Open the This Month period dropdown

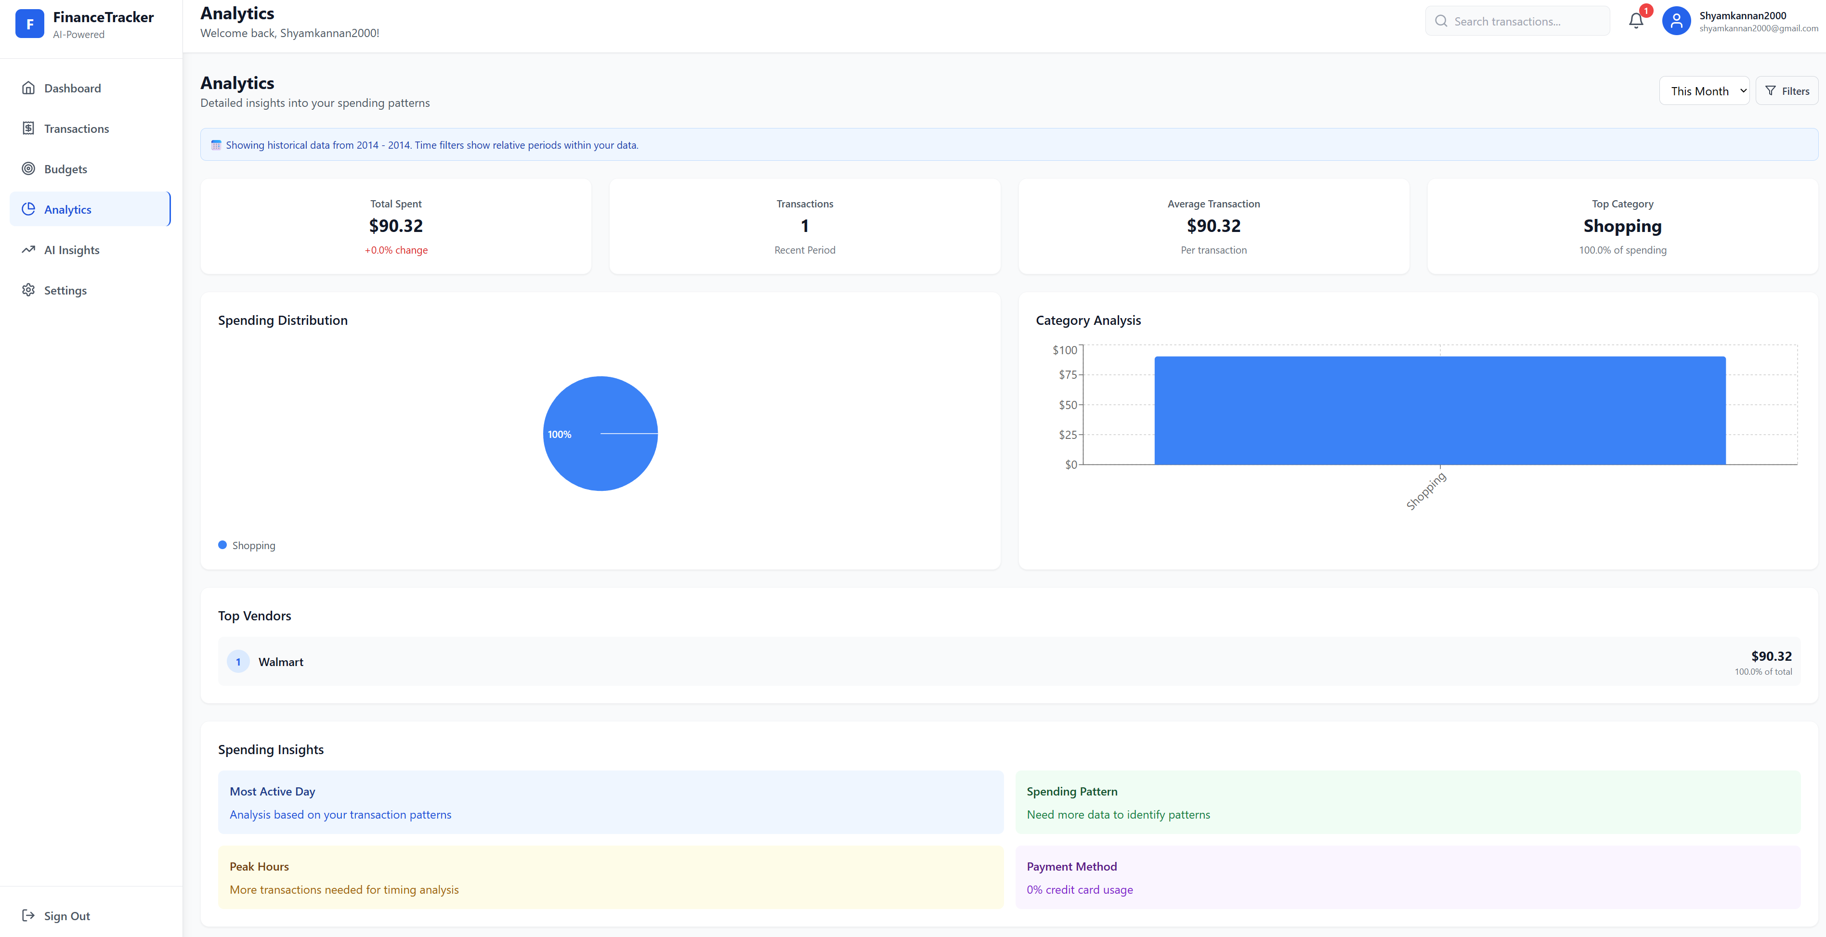click(1703, 90)
